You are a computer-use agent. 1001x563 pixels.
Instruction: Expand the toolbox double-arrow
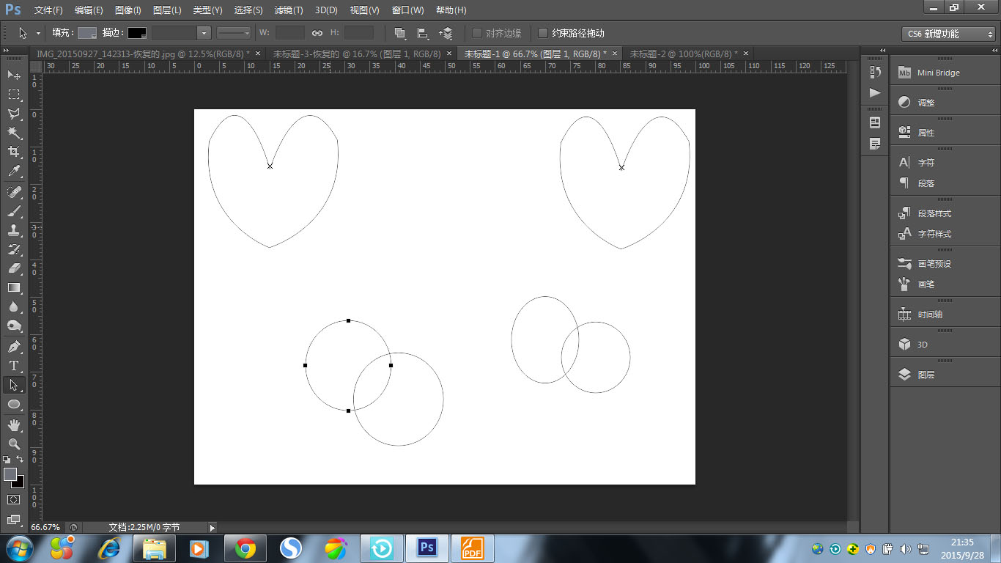7,51
